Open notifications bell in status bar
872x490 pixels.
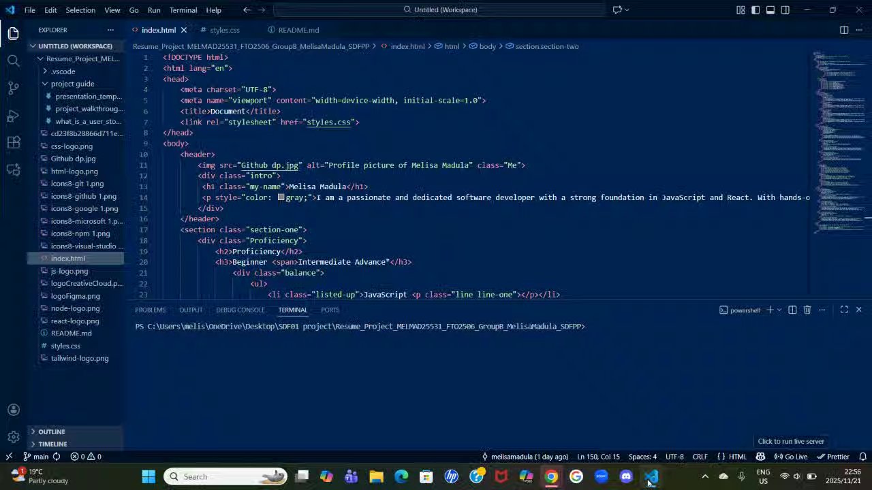coord(862,457)
